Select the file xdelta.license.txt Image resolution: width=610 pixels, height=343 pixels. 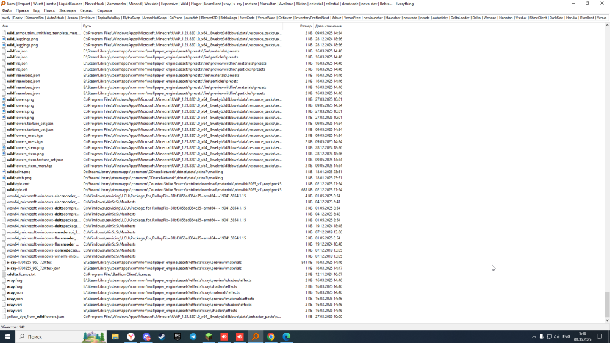[21, 274]
